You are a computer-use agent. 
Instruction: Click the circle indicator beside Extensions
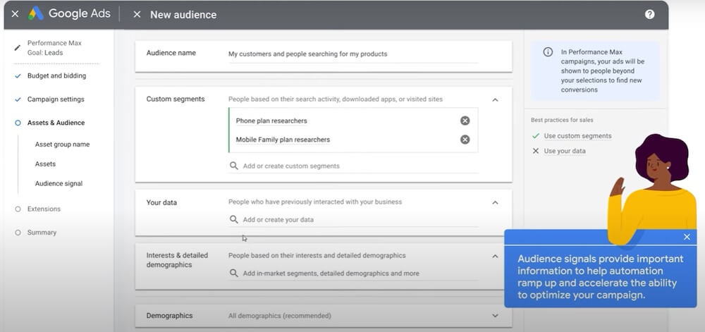click(18, 209)
